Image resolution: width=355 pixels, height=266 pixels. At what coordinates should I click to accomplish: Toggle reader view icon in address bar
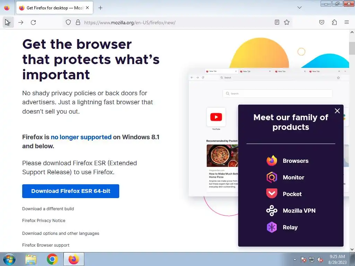pos(277,22)
